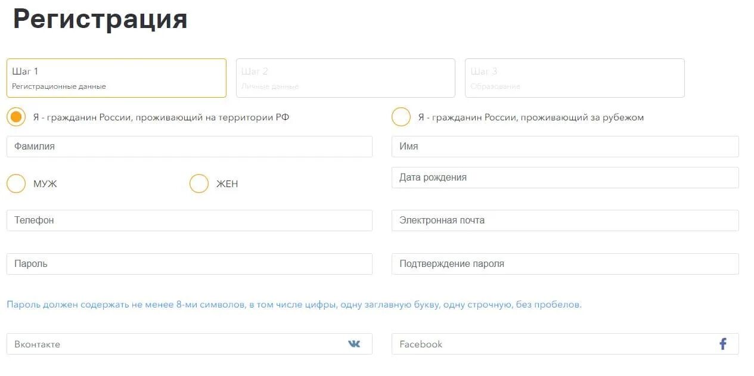Choose the ЖЕН gender option
Viewport: 754px width, 376px height.
pyautogui.click(x=199, y=184)
